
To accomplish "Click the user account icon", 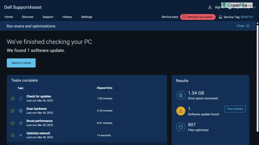I will pos(210,7).
